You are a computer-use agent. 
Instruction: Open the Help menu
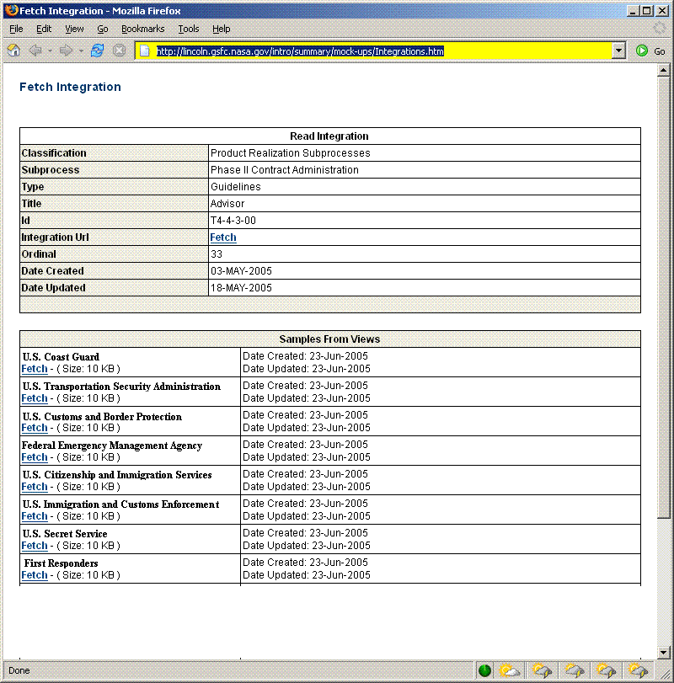222,29
